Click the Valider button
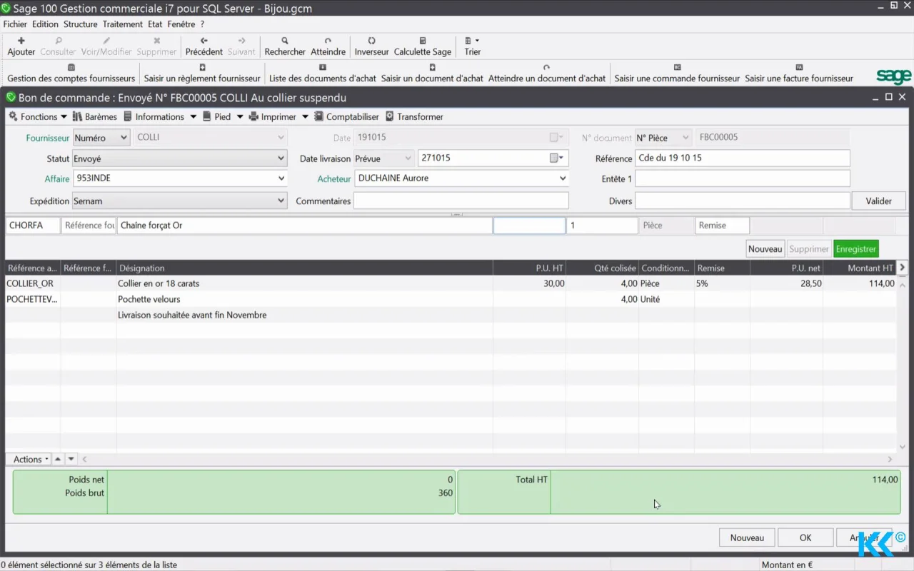Viewport: 914px width, 571px height. [x=878, y=201]
